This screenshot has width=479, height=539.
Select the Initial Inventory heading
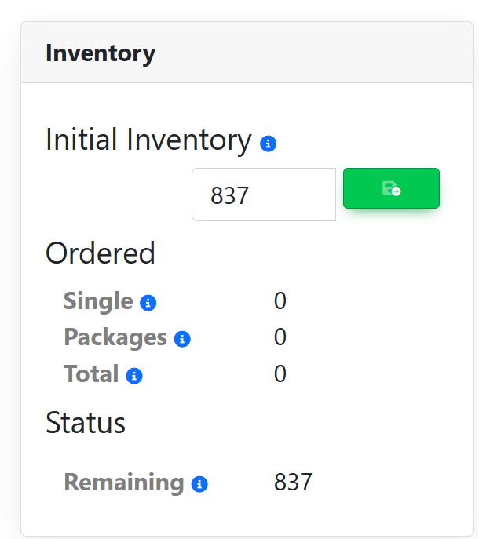(148, 140)
